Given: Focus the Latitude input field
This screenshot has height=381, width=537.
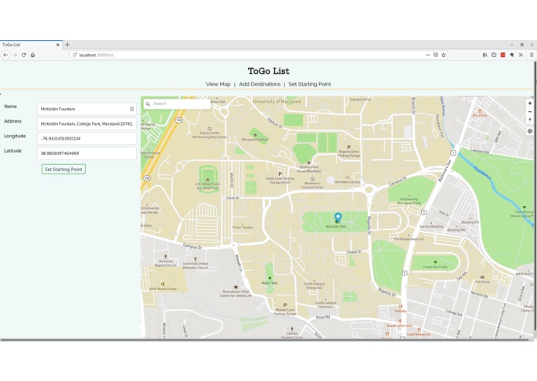Looking at the screenshot, I should pos(87,153).
